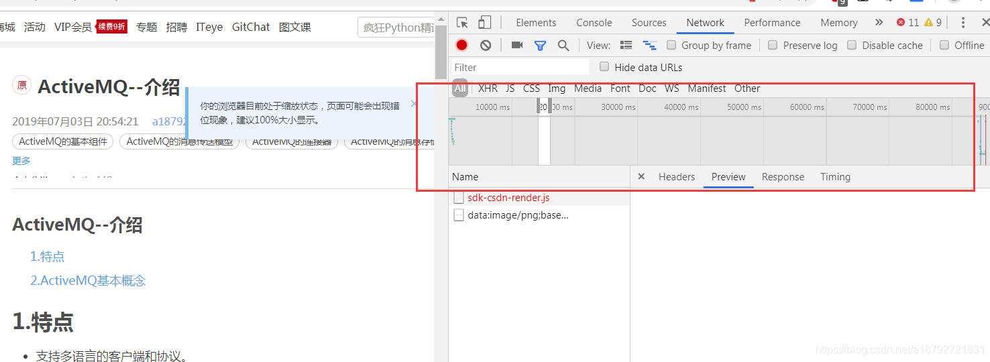Filter requests by JS

point(510,88)
